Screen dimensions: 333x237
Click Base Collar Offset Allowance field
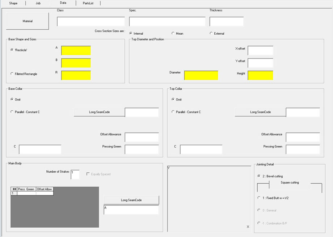tap(142, 137)
